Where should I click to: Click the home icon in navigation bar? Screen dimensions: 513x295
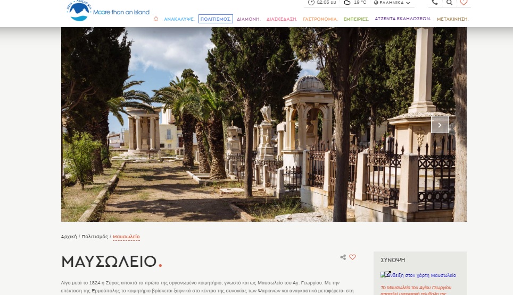(156, 19)
